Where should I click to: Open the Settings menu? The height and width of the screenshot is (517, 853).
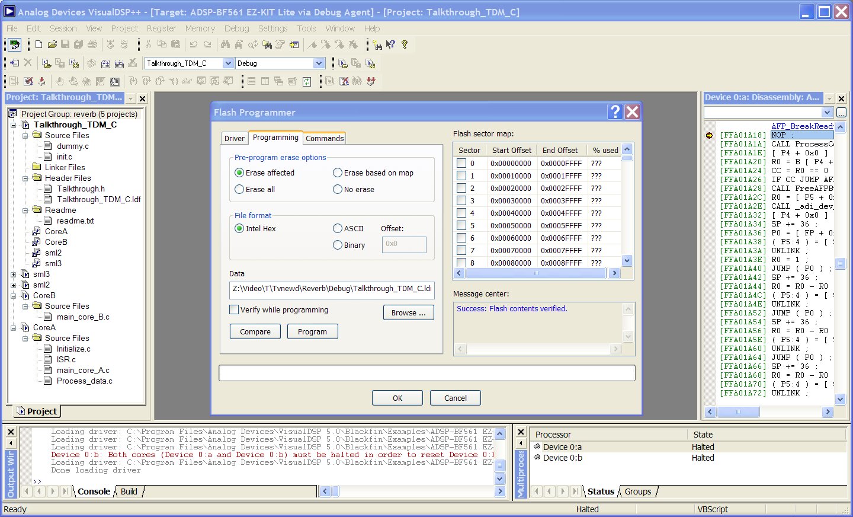[x=272, y=28]
